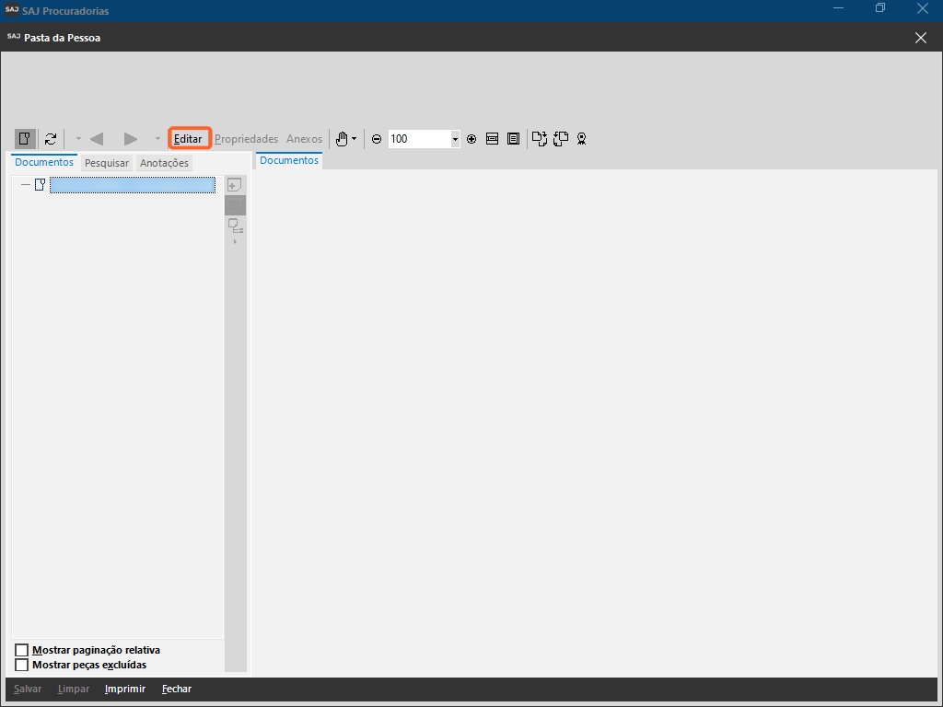This screenshot has width=943, height=707.
Task: Enable Mostrar paginação relativa checkbox
Action: [22, 651]
